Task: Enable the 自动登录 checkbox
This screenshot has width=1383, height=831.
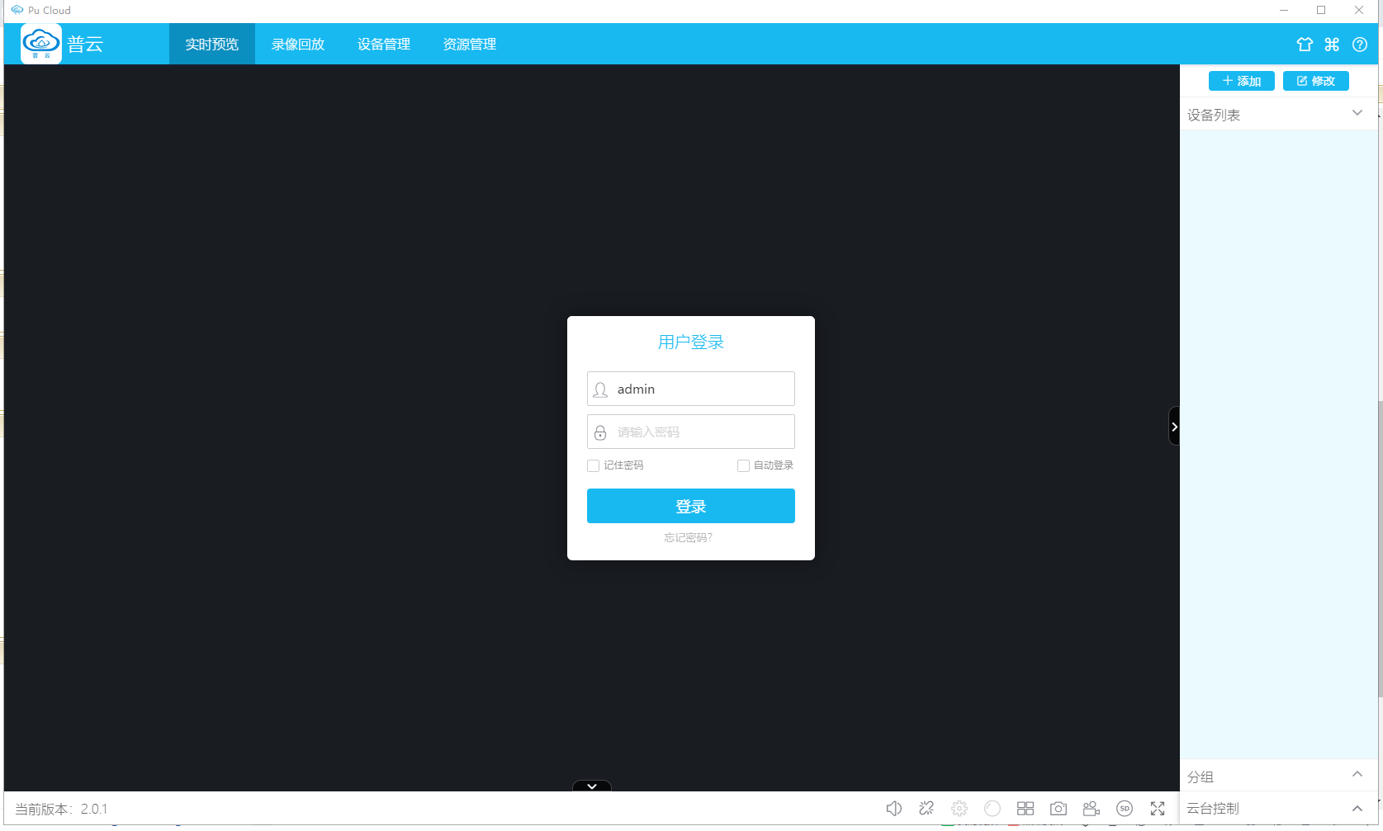Action: [x=743, y=466]
